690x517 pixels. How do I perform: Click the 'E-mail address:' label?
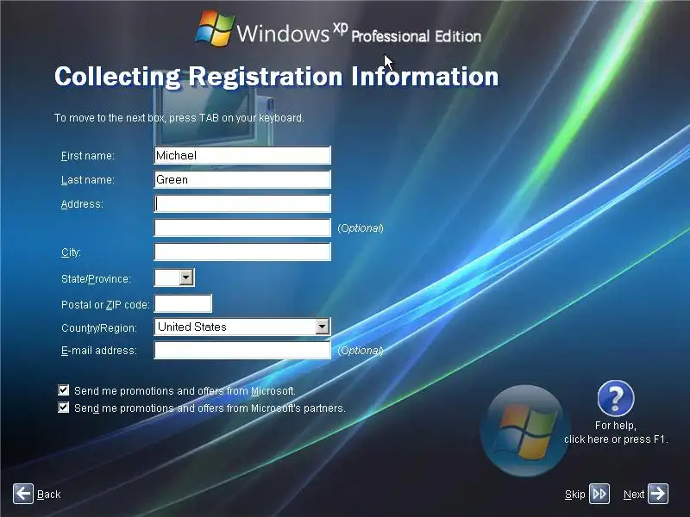[x=99, y=351]
